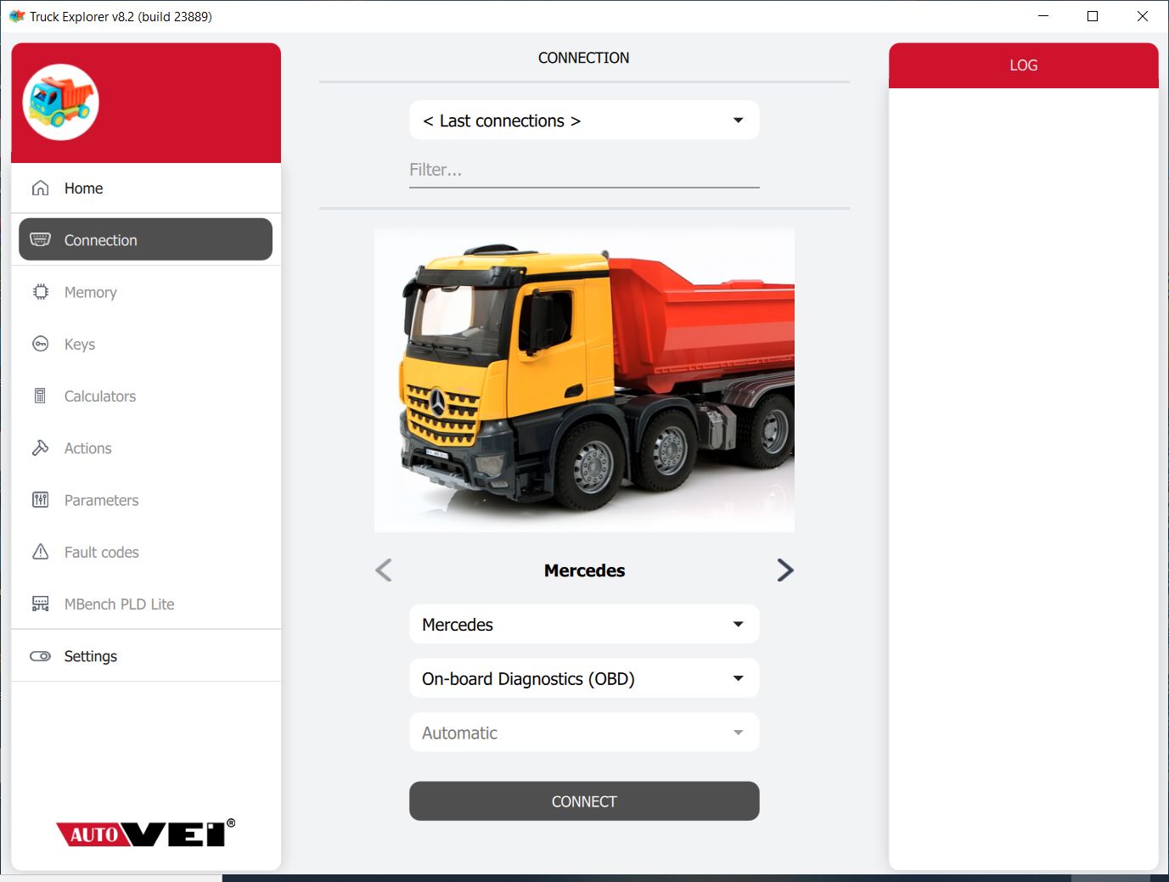
Task: Open the Mercedes brand dropdown
Action: pos(584,625)
